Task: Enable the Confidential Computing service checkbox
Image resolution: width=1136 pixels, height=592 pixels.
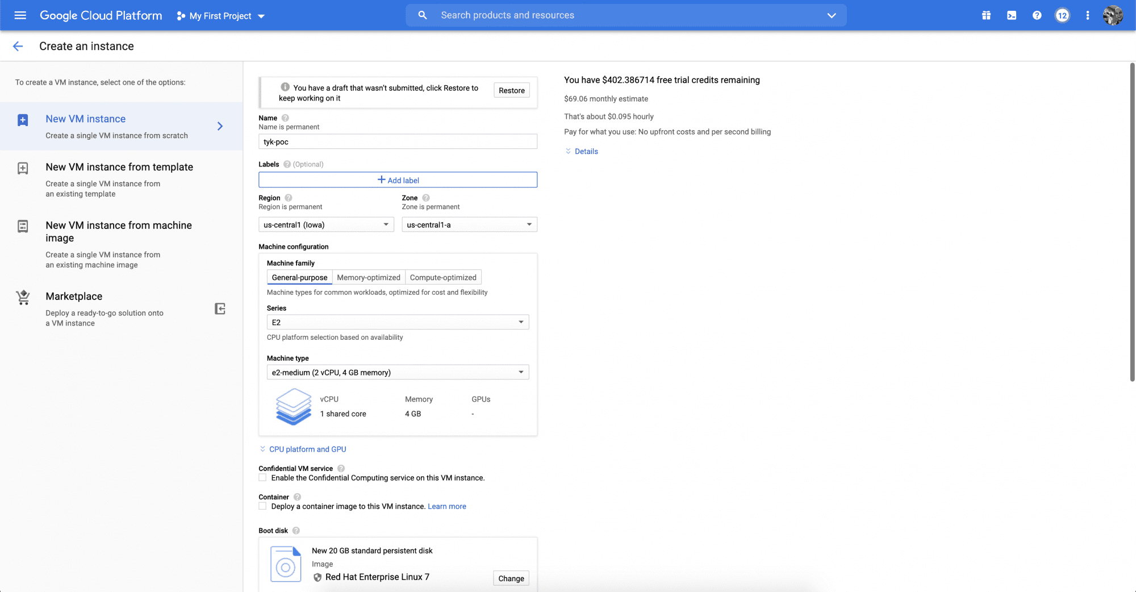Action: click(262, 477)
